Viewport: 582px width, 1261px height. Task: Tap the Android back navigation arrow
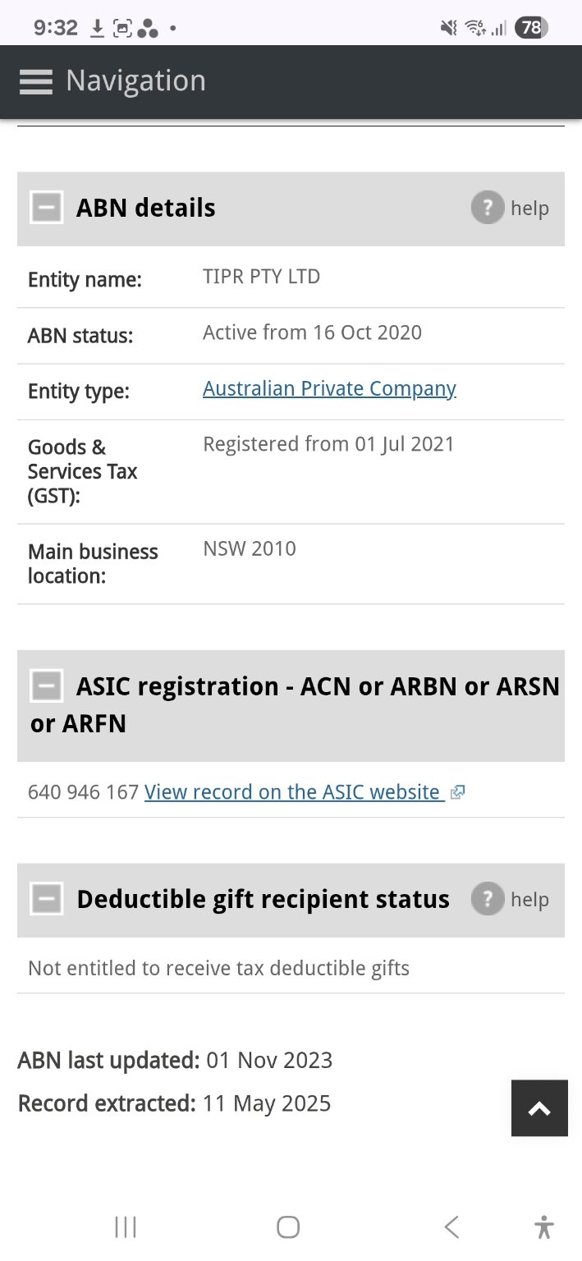(451, 1227)
